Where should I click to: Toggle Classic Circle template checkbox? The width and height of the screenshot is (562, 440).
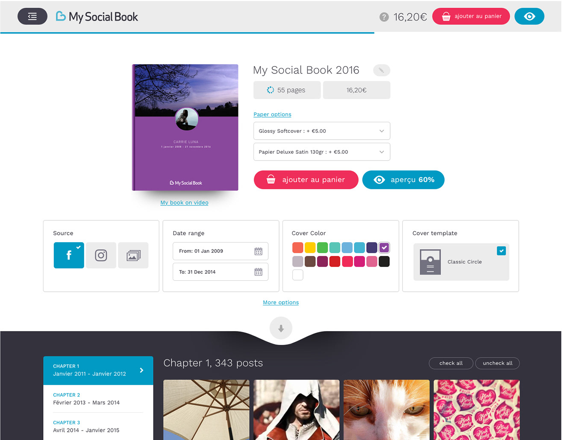point(501,251)
